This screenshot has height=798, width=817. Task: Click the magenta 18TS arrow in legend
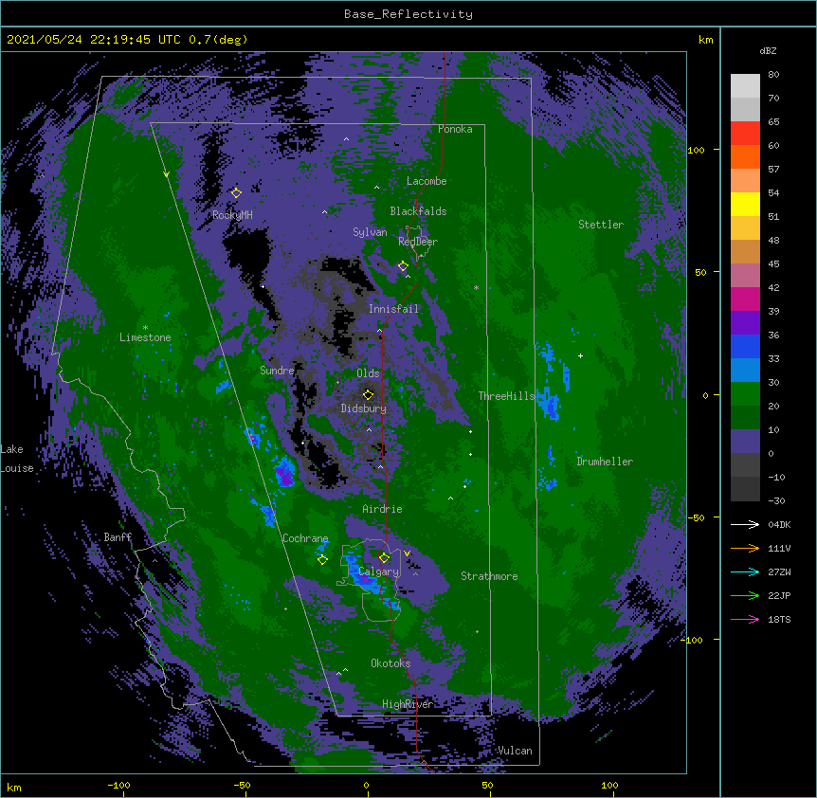pyautogui.click(x=745, y=619)
